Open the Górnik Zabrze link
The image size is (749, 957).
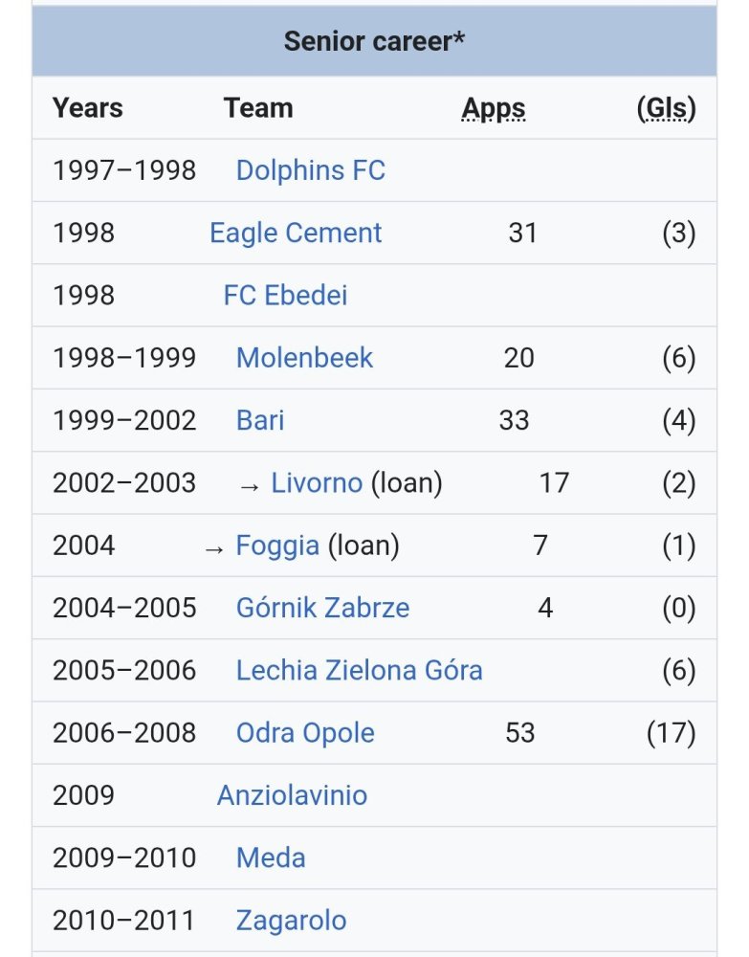point(322,608)
